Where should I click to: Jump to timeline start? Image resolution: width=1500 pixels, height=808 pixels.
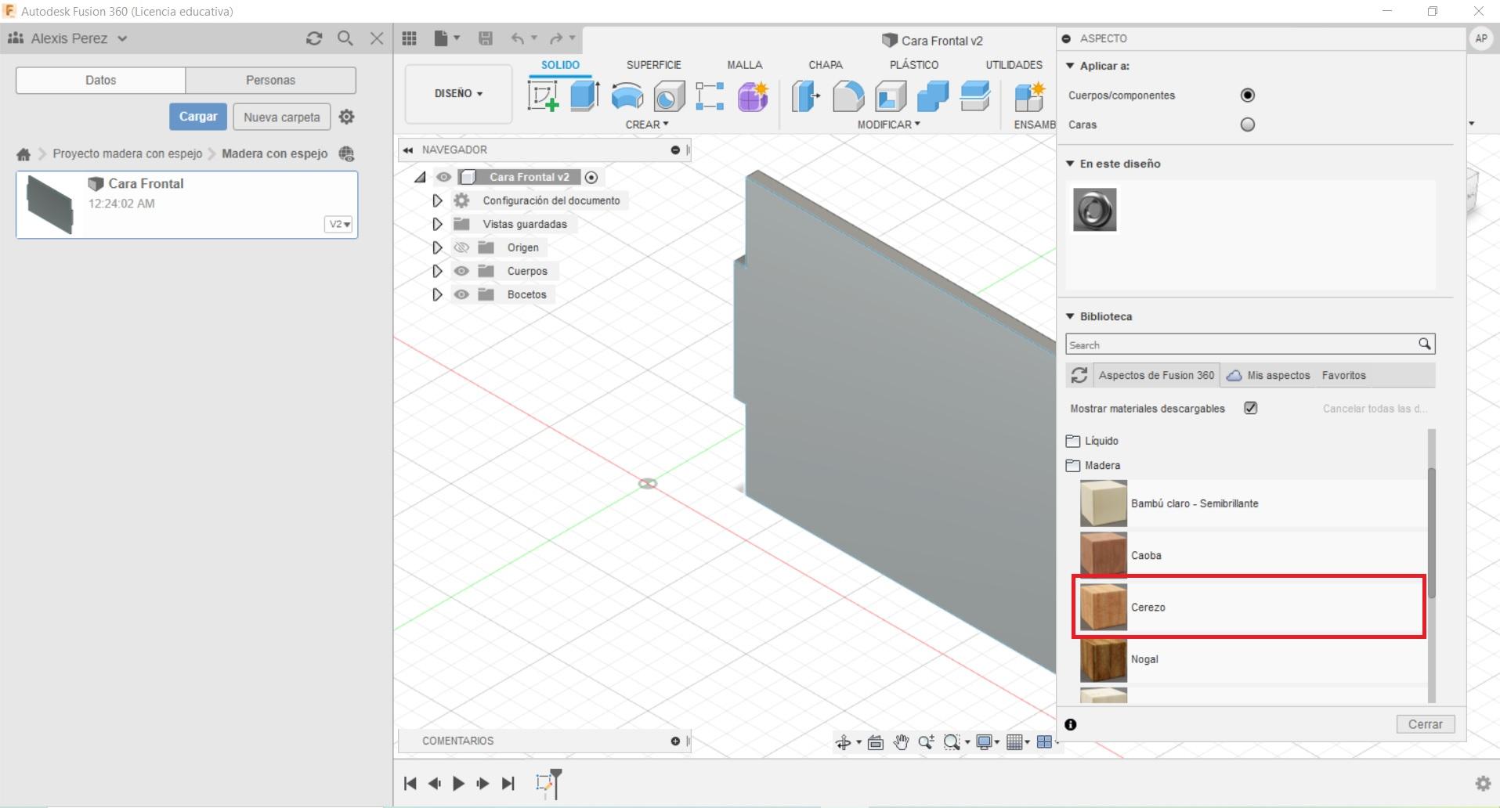pyautogui.click(x=410, y=783)
